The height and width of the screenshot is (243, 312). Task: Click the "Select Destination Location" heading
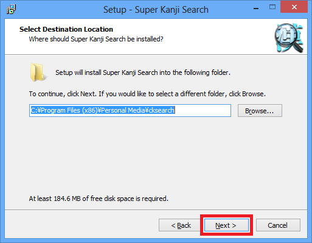tap(66, 29)
